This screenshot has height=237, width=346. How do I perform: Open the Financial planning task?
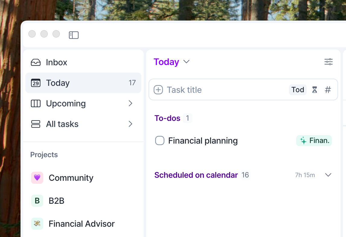coord(203,141)
